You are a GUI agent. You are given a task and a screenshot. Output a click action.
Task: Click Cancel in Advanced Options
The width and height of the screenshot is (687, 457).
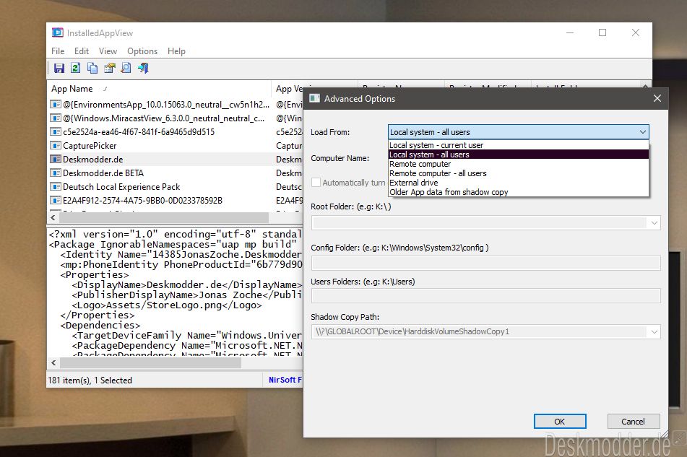point(633,421)
